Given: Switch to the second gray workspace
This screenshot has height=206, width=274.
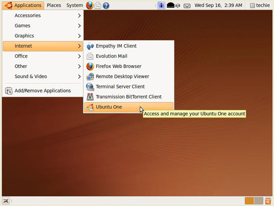Looking at the screenshot, I should pyautogui.click(x=259, y=201).
